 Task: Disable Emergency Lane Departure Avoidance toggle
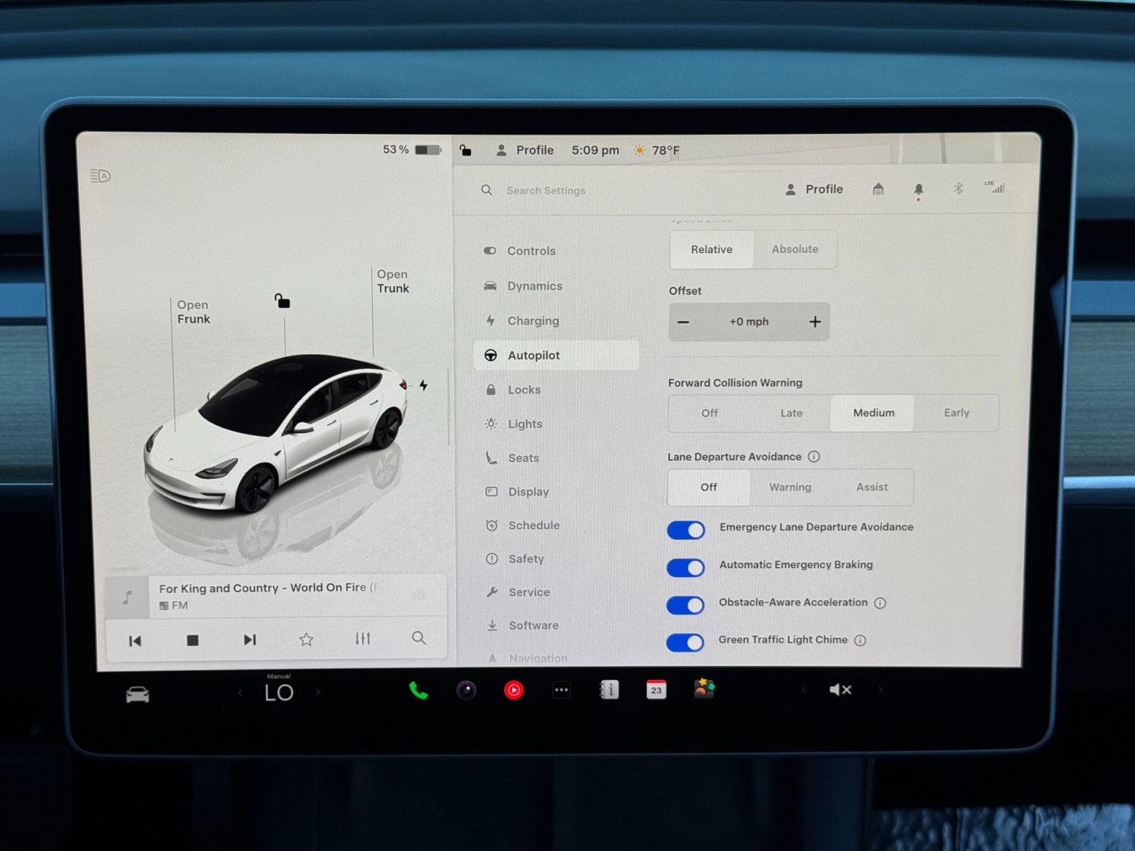(x=685, y=530)
